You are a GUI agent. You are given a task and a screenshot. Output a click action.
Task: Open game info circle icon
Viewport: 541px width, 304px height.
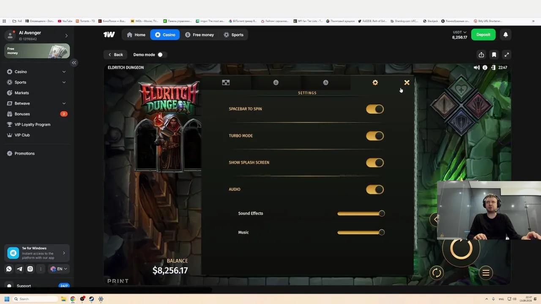(x=485, y=68)
